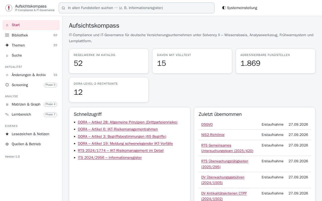Open Änderungen & Archiv page
322x201 pixels.
point(31,75)
